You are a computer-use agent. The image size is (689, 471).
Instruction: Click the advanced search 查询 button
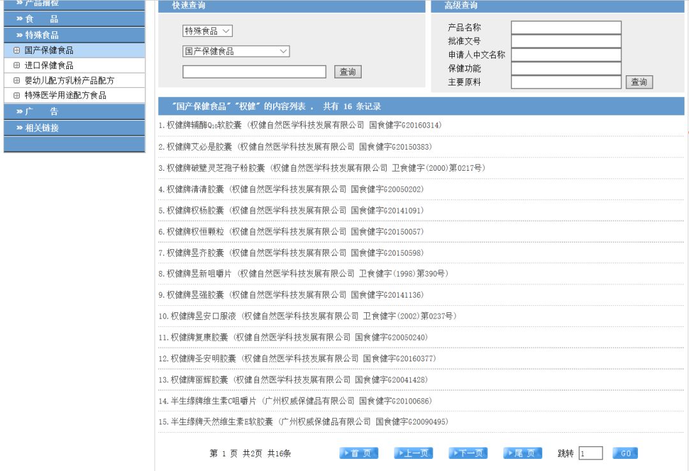click(x=639, y=82)
